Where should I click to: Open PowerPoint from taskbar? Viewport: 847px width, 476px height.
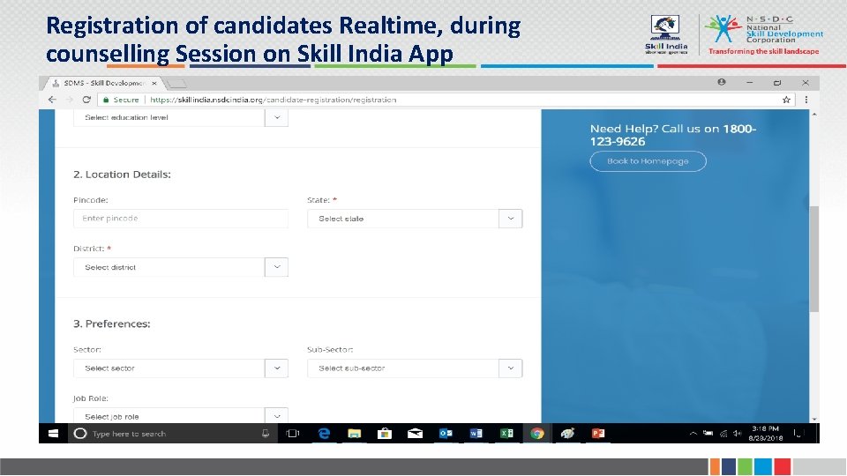(x=598, y=434)
